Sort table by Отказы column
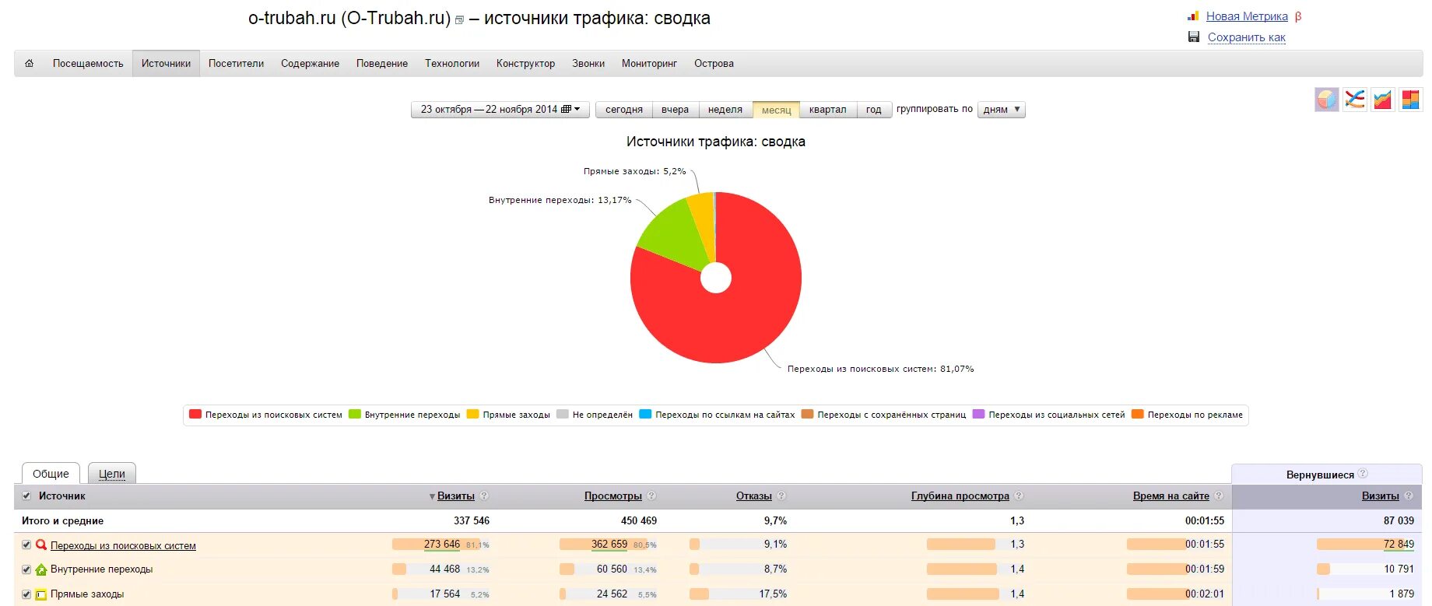The image size is (1432, 606). click(x=754, y=496)
